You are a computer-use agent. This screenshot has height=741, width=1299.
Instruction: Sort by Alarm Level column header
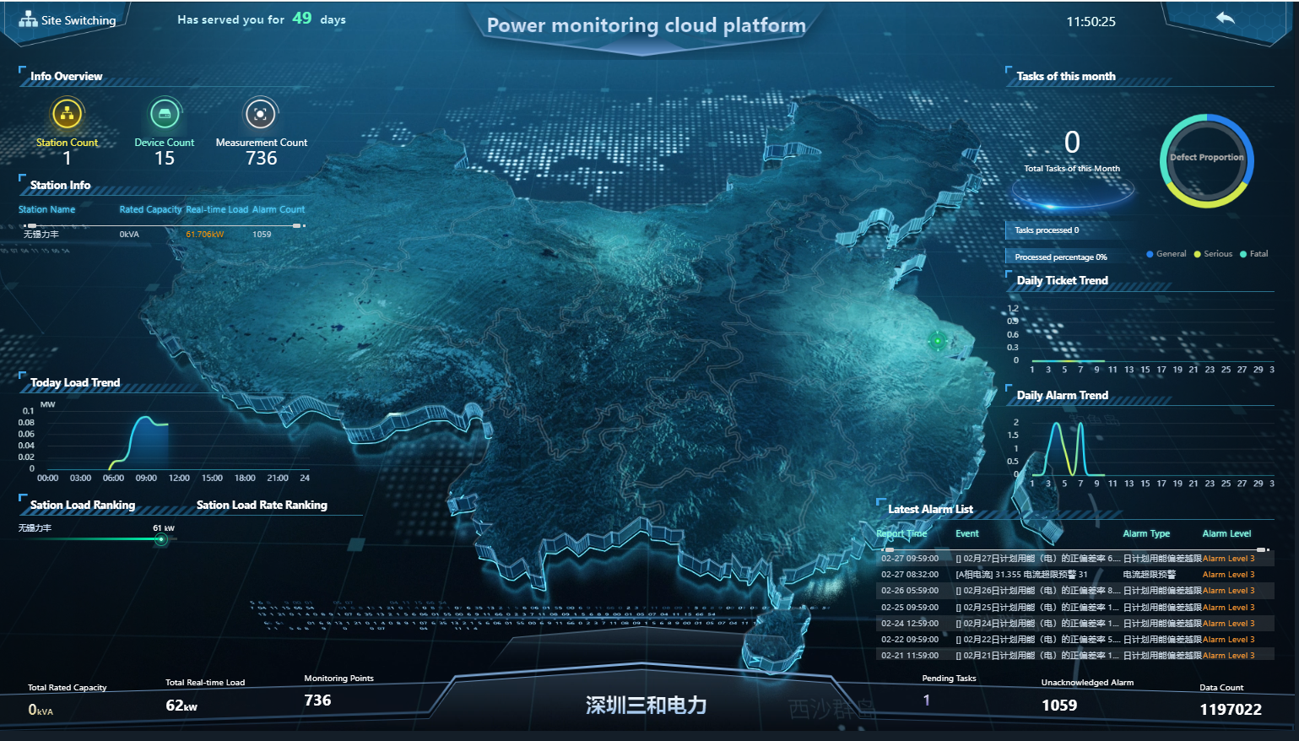[1226, 533]
